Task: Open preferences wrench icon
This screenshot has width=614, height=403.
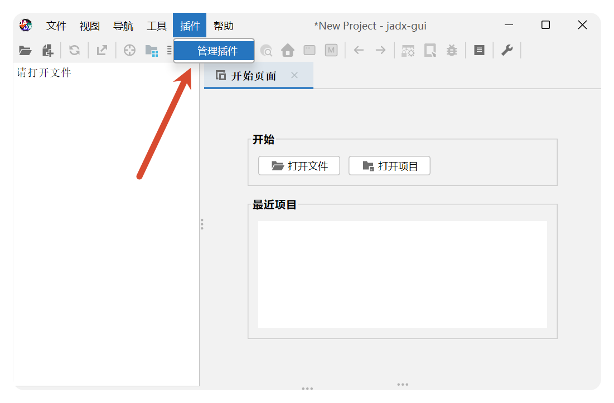Action: click(x=507, y=51)
